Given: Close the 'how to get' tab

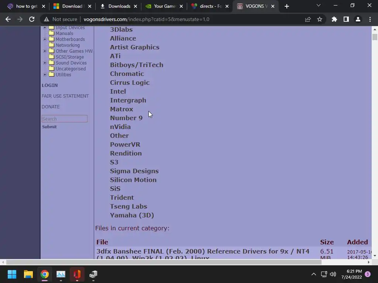Looking at the screenshot, I should [44, 6].
